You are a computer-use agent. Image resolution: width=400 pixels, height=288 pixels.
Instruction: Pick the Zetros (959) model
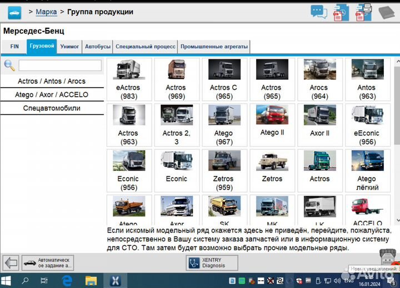coord(224,170)
